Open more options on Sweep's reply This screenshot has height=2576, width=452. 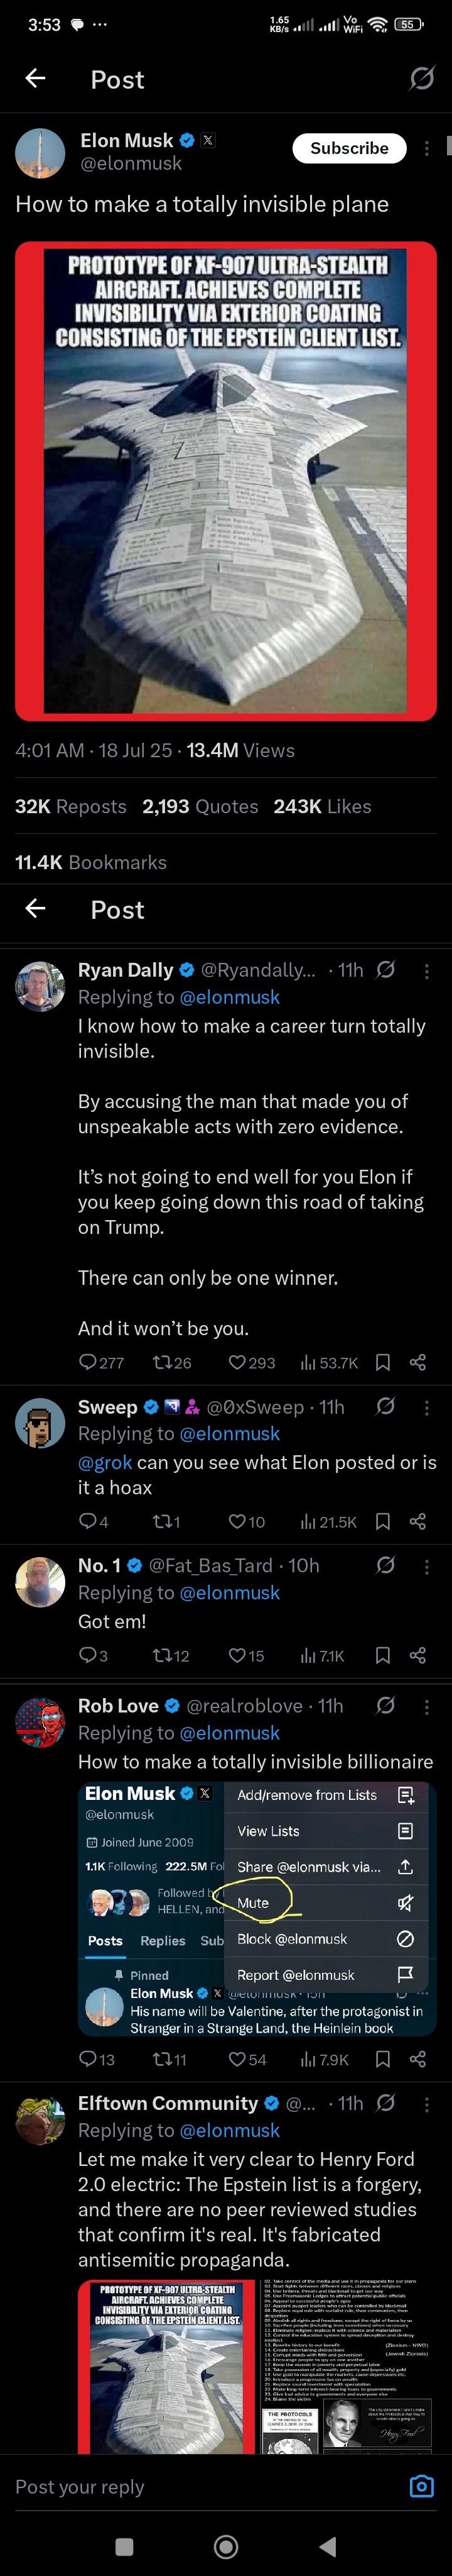(427, 1407)
